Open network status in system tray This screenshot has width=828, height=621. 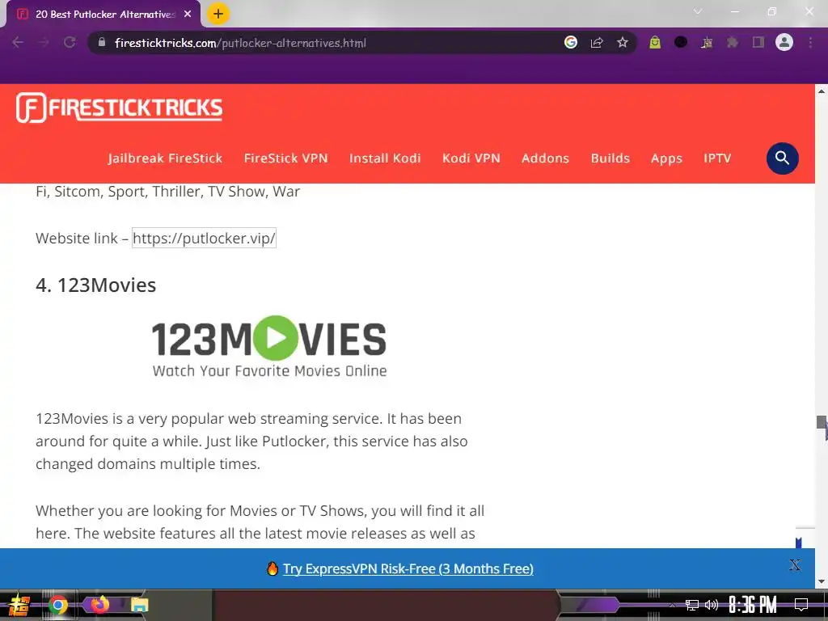[691, 605]
